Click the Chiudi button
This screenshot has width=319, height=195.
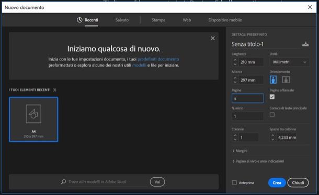point(298,182)
